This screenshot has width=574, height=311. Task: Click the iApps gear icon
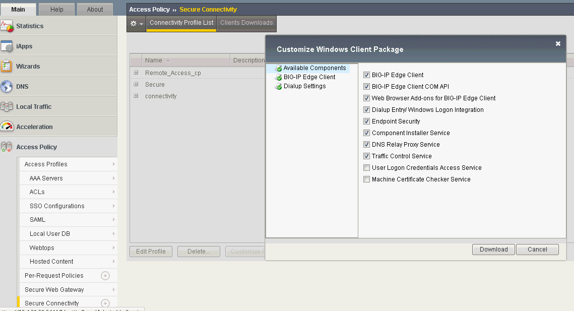click(x=7, y=46)
